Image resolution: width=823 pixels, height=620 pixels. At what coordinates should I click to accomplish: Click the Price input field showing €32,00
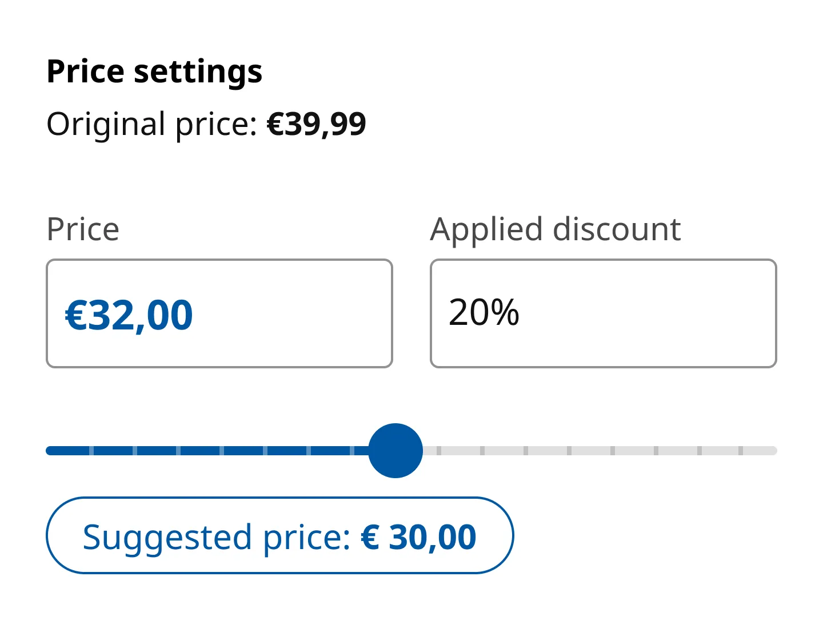219,313
